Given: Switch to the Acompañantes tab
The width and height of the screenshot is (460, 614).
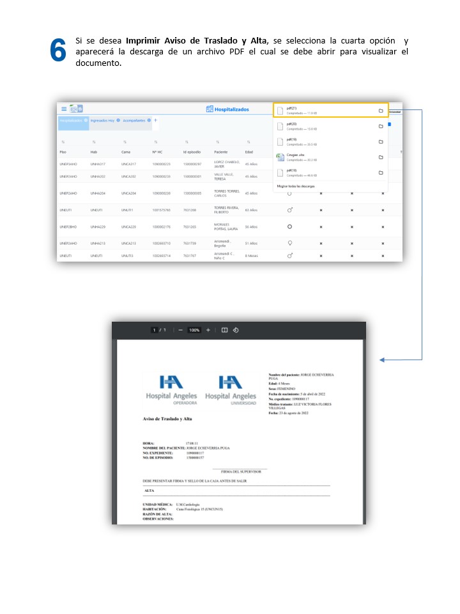Looking at the screenshot, I should [x=135, y=120].
